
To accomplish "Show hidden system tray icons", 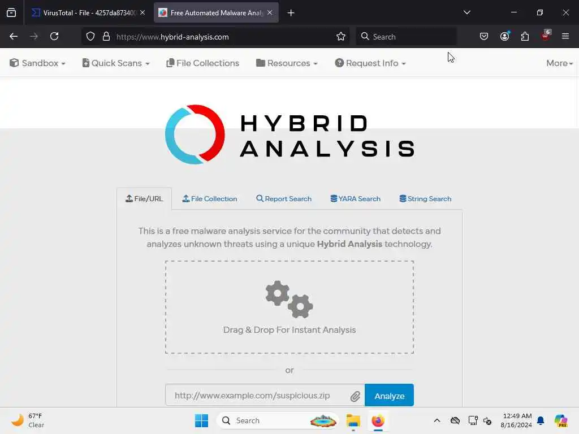I will (437, 420).
